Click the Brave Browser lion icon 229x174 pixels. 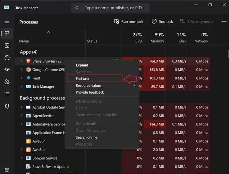click(x=28, y=61)
